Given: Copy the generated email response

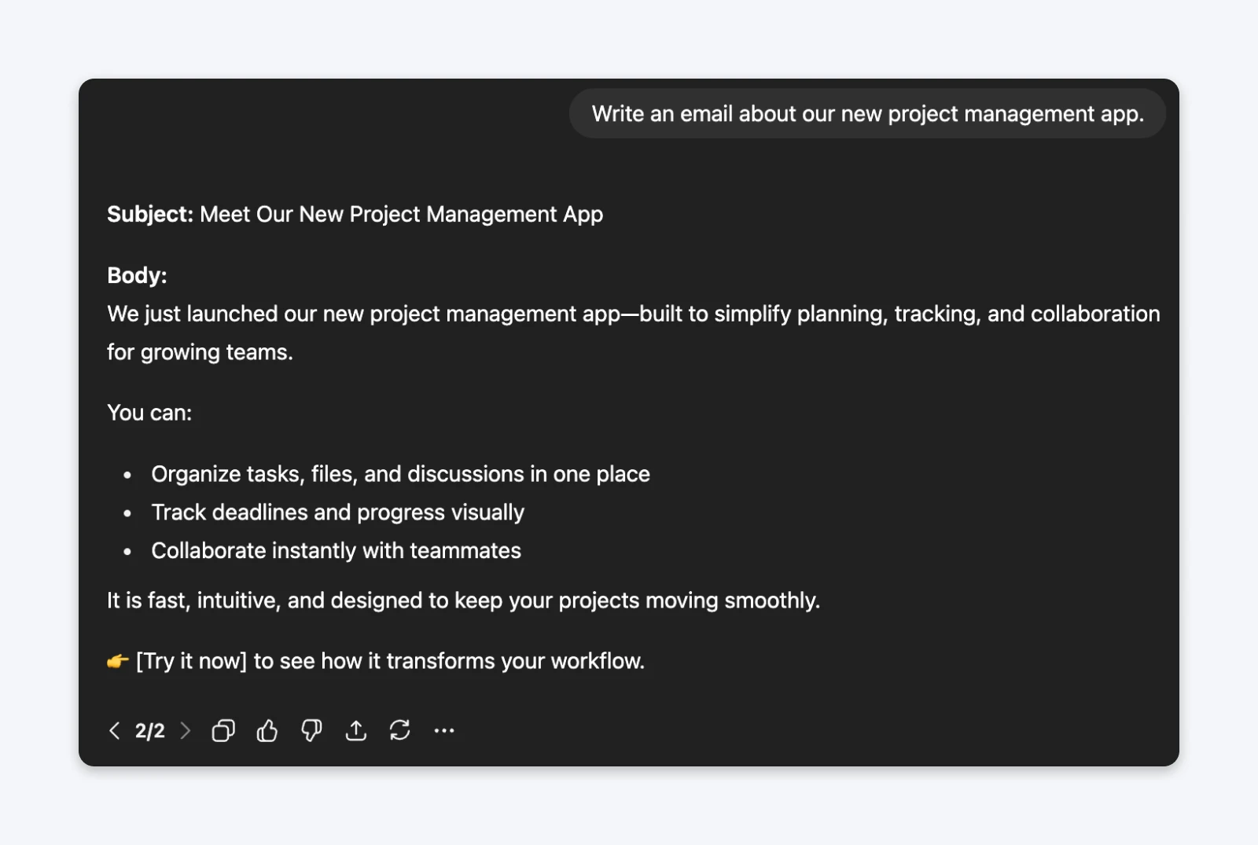Looking at the screenshot, I should [x=223, y=730].
